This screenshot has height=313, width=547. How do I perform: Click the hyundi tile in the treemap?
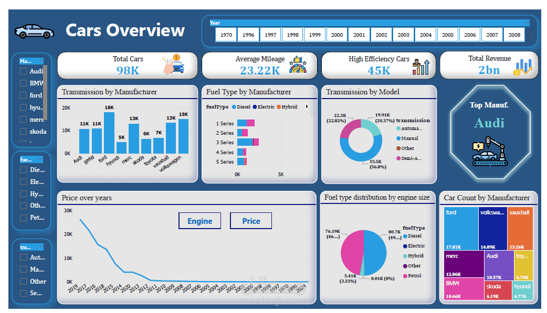point(522,290)
